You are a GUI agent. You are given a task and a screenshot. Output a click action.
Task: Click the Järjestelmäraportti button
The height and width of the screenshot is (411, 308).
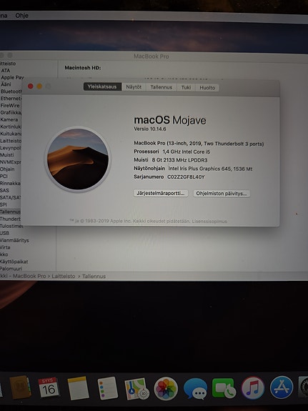coord(161,193)
